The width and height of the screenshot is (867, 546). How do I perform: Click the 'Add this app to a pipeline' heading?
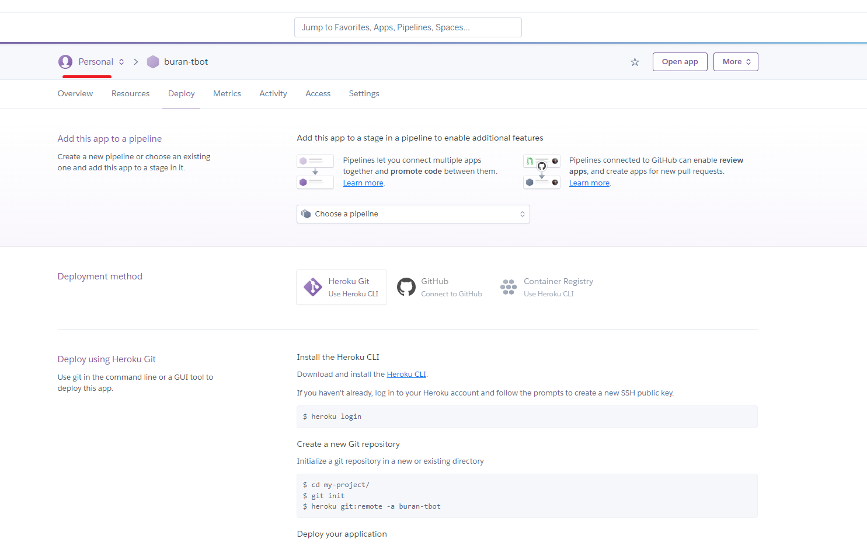(x=110, y=139)
